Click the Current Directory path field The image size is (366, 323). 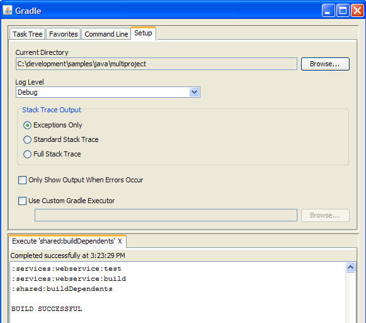[x=156, y=64]
